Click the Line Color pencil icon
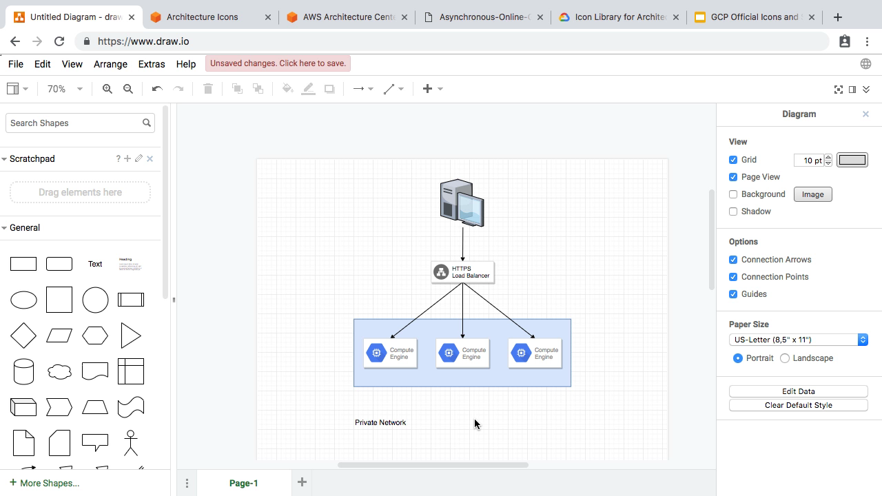Screen dimensions: 882x496 309,89
